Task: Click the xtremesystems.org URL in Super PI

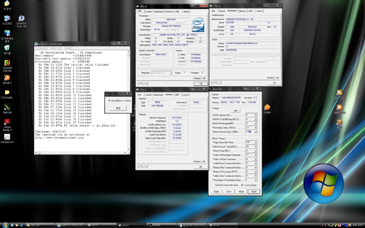Action: click(x=59, y=137)
